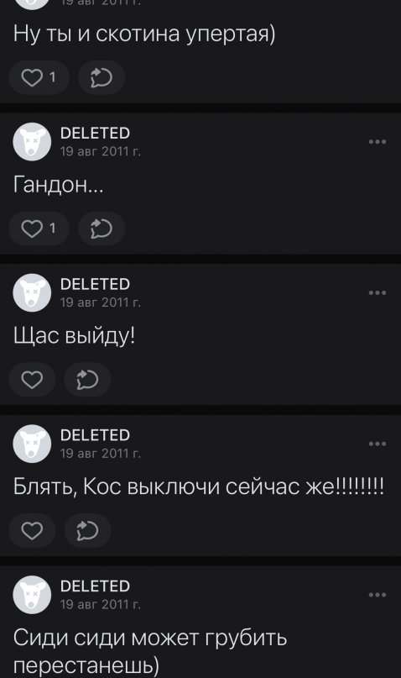The image size is (401, 678).
Task: Open deleted user's avatar on "Щас выйду!" comment
Action: click(x=32, y=292)
